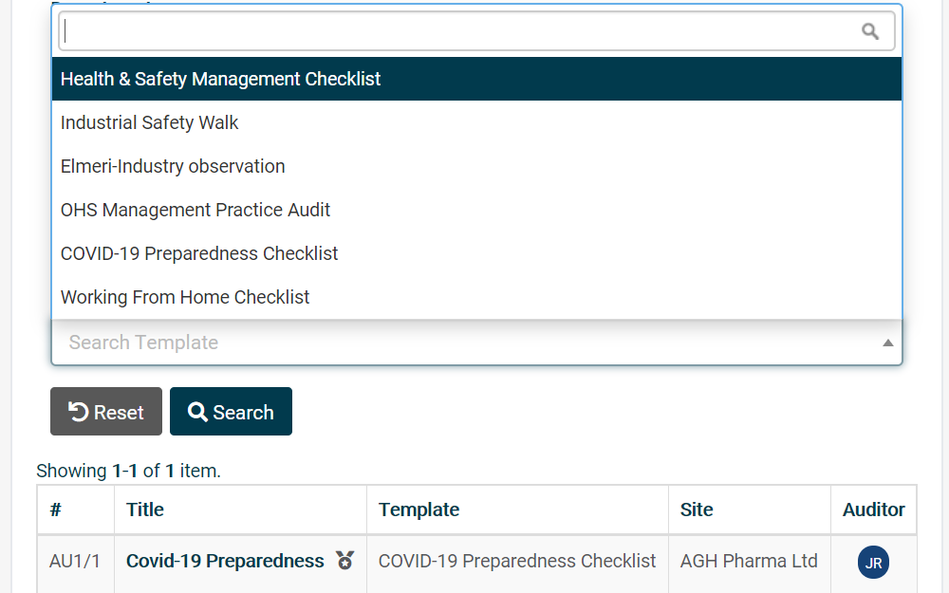The height and width of the screenshot is (593, 949).
Task: Click the JR auditor avatar
Action: coord(873,562)
